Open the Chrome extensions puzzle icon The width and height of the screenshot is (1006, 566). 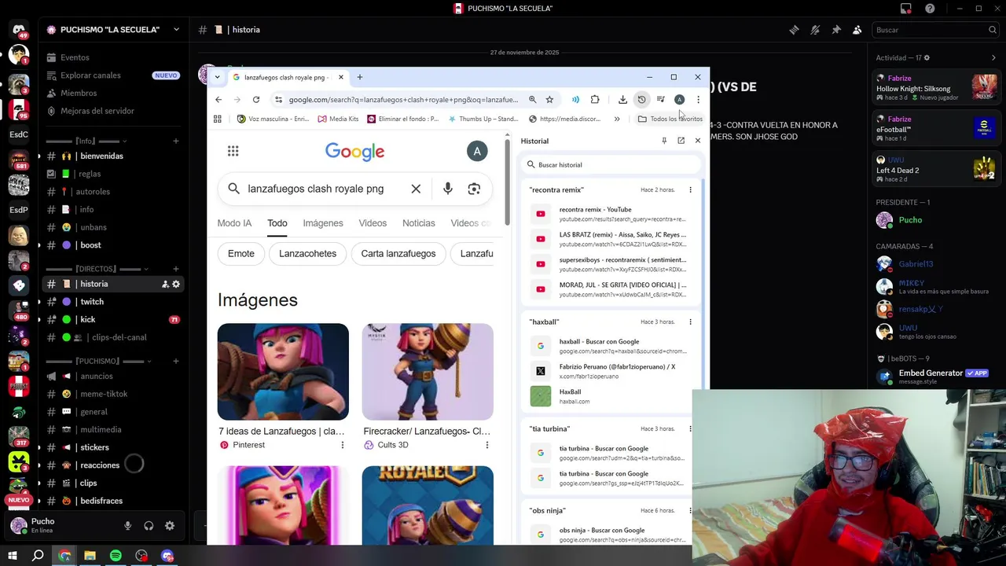pyautogui.click(x=595, y=100)
